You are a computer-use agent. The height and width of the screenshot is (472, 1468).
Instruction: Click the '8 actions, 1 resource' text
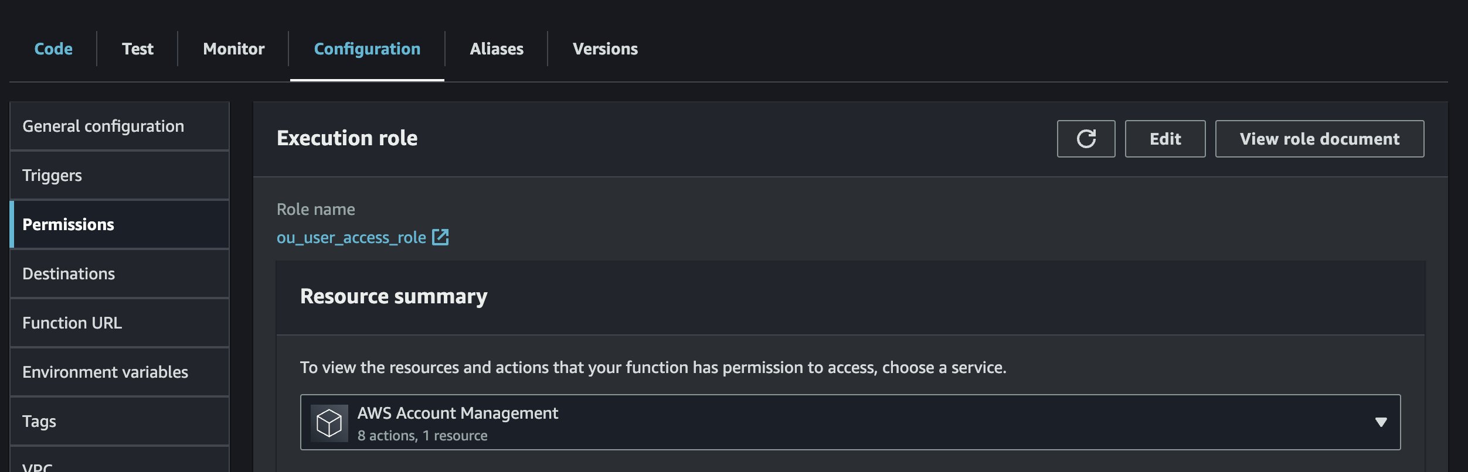coord(422,436)
